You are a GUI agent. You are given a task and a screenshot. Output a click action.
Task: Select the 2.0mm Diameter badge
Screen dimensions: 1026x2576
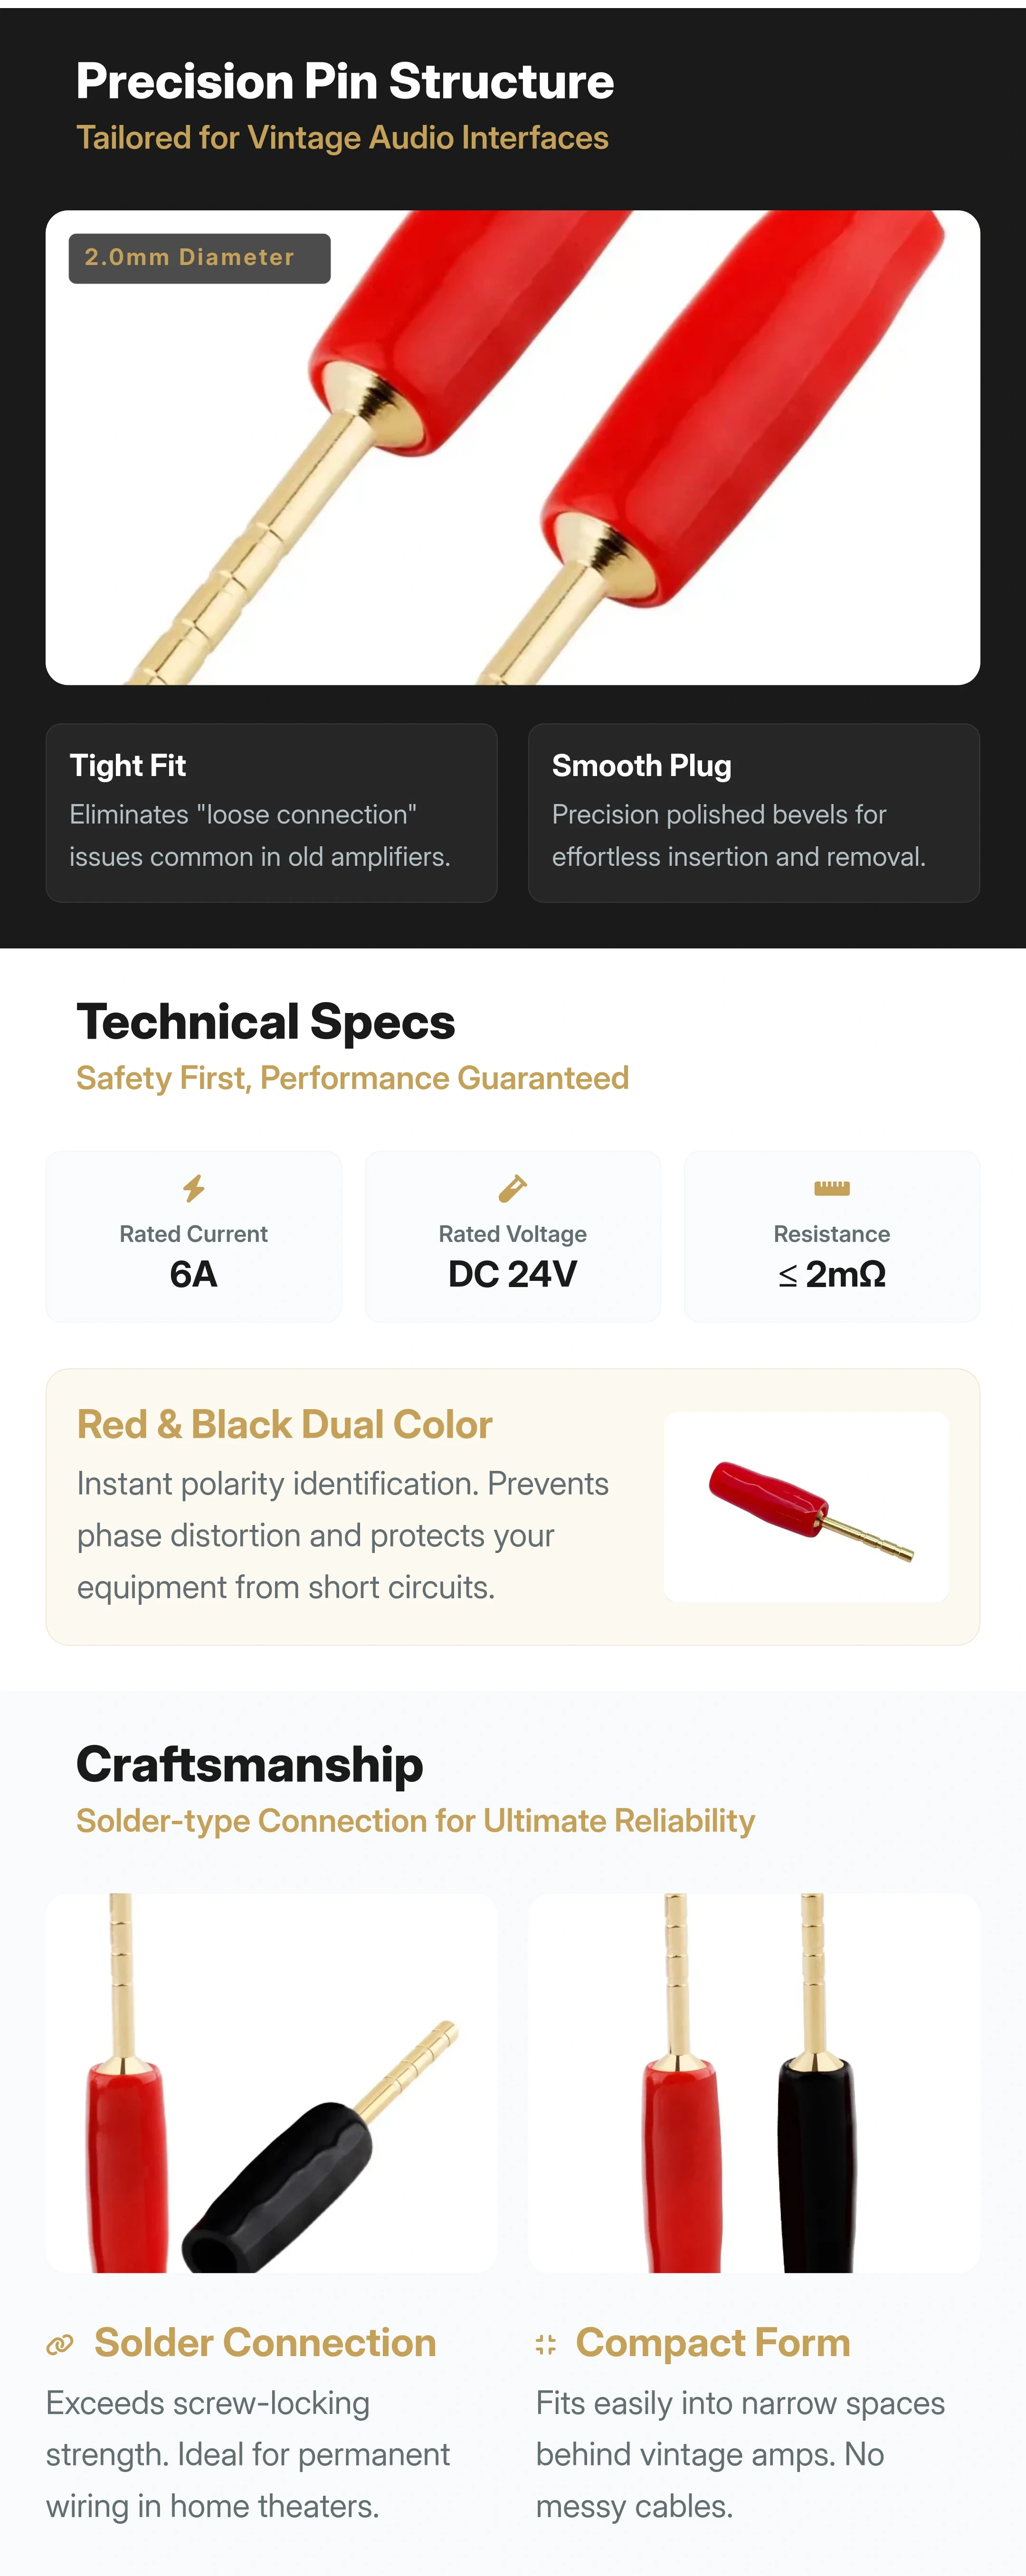coord(199,258)
